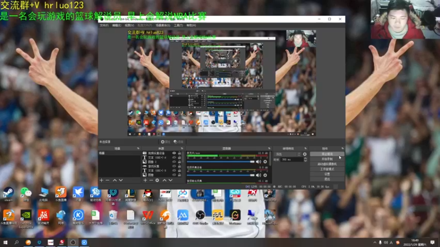Pop out the Scenes dock panel
The width and height of the screenshot is (440, 247).
(x=138, y=148)
